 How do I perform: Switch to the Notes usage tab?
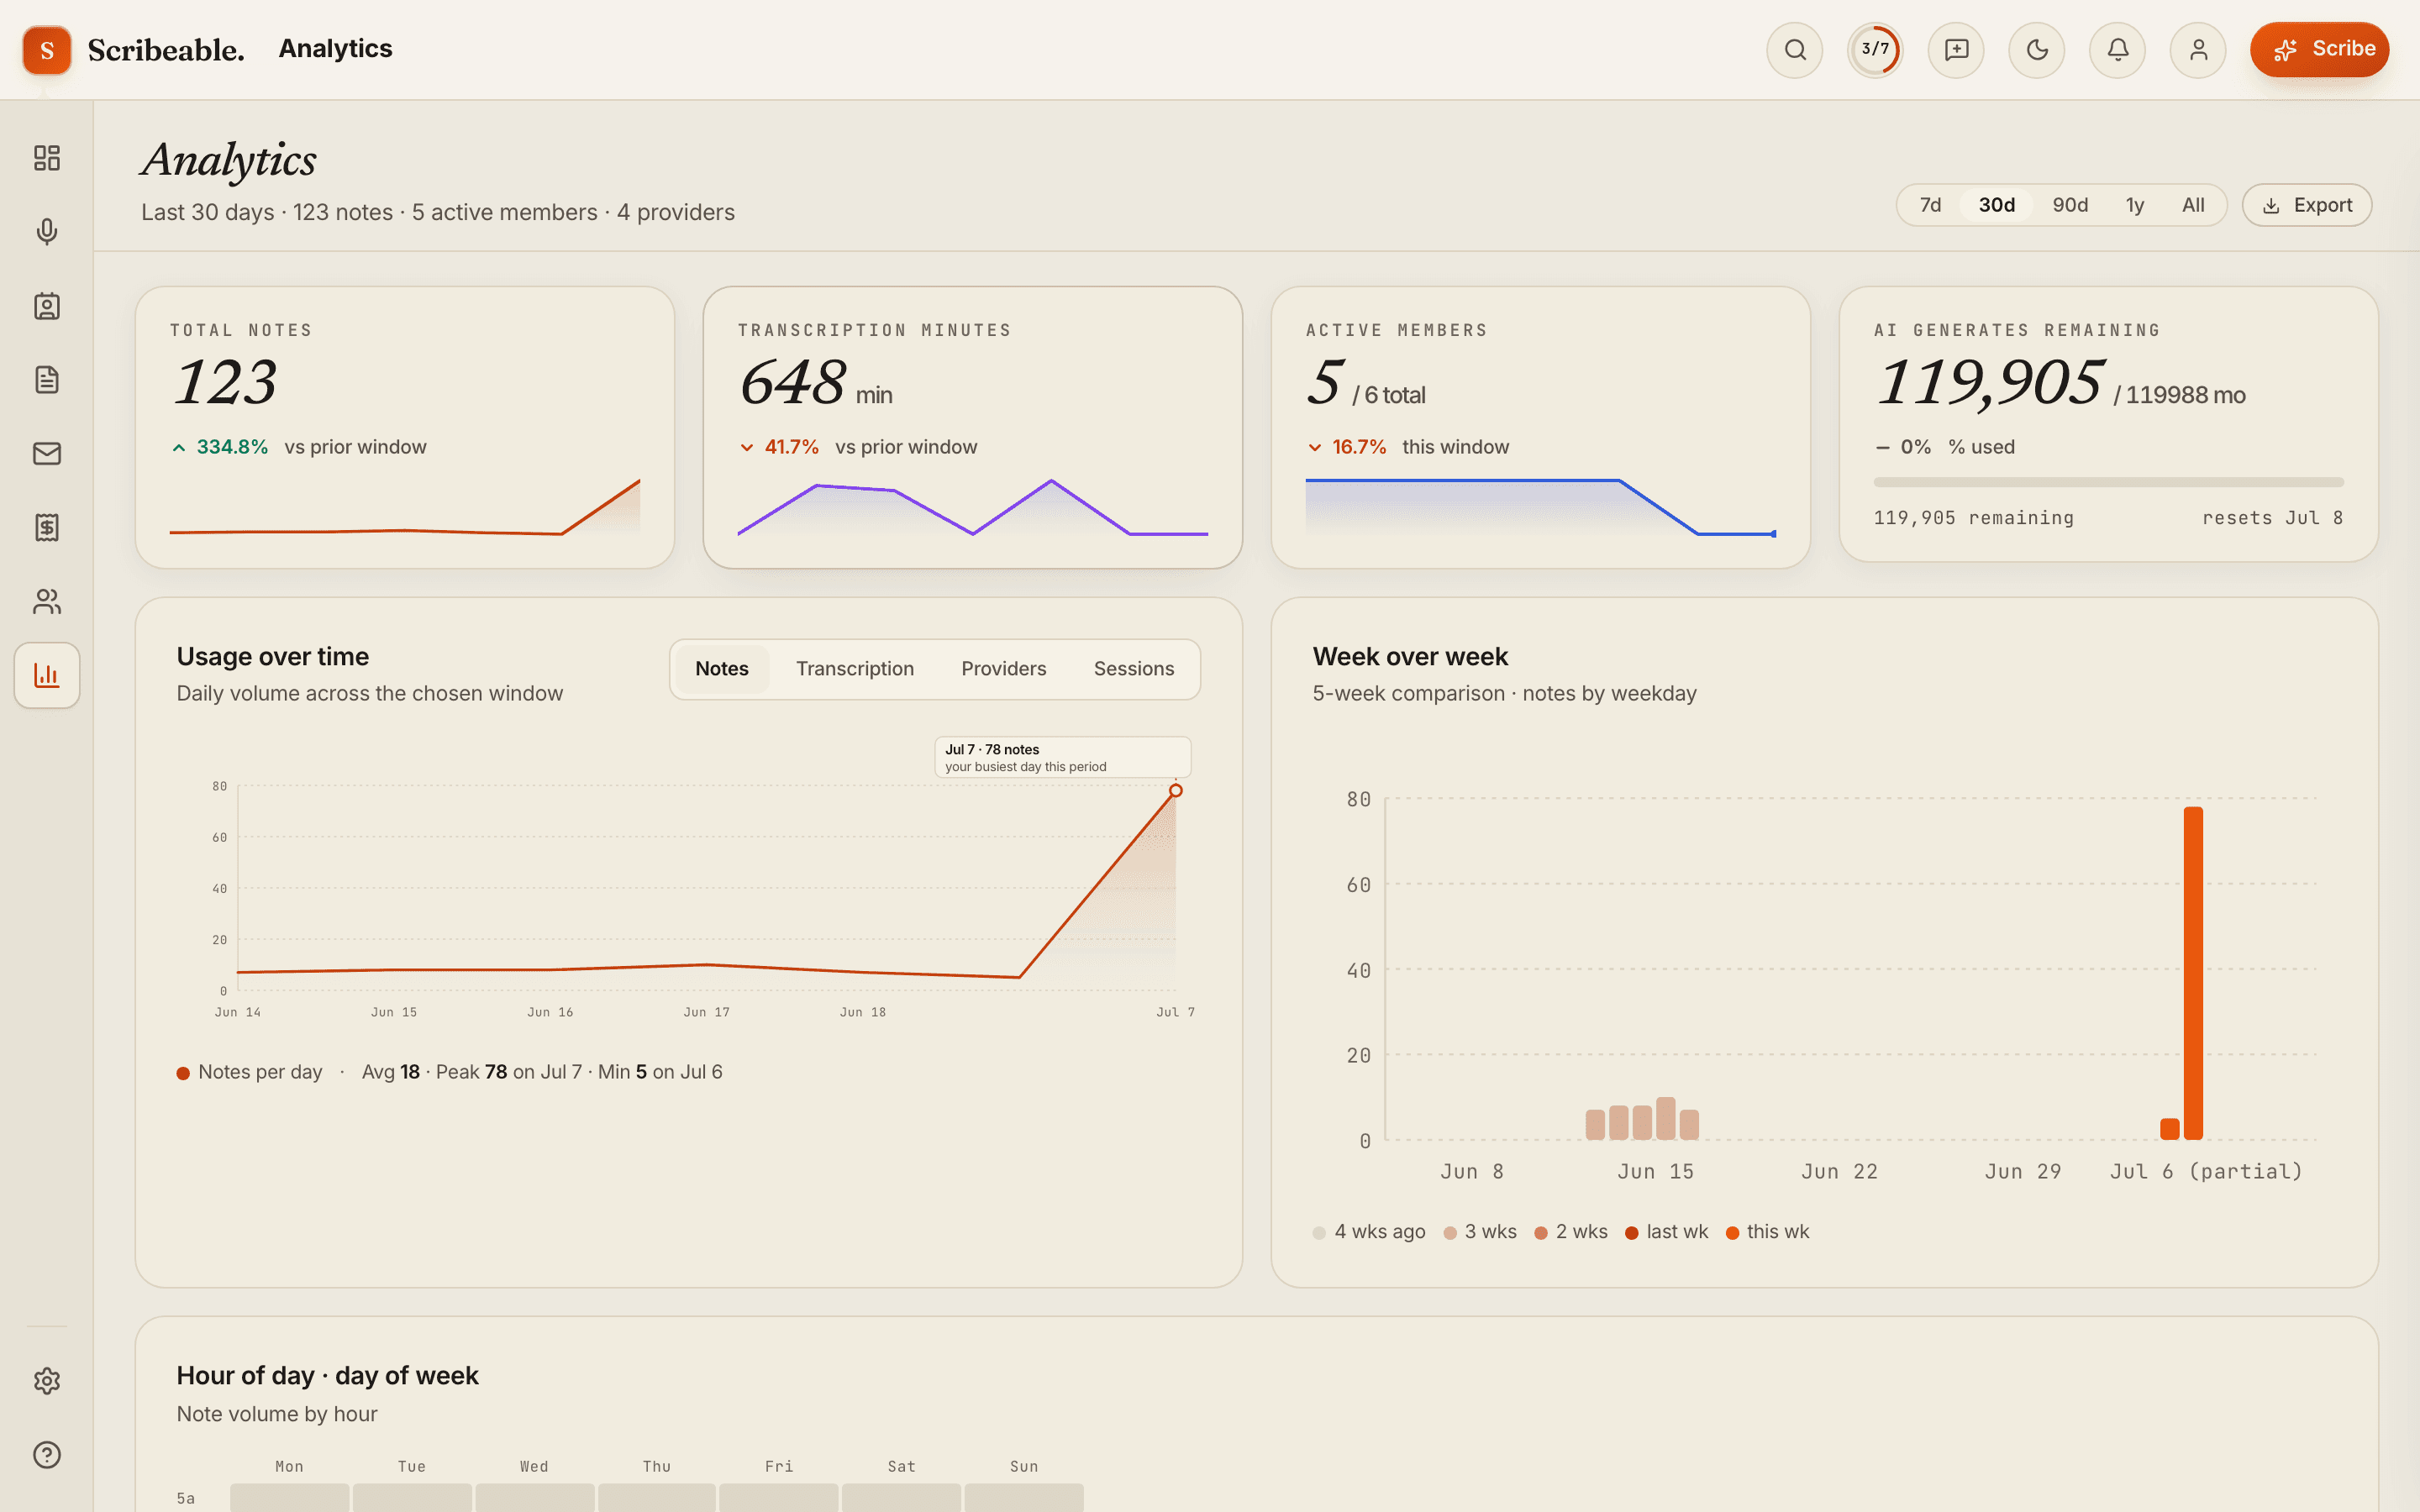(x=722, y=669)
